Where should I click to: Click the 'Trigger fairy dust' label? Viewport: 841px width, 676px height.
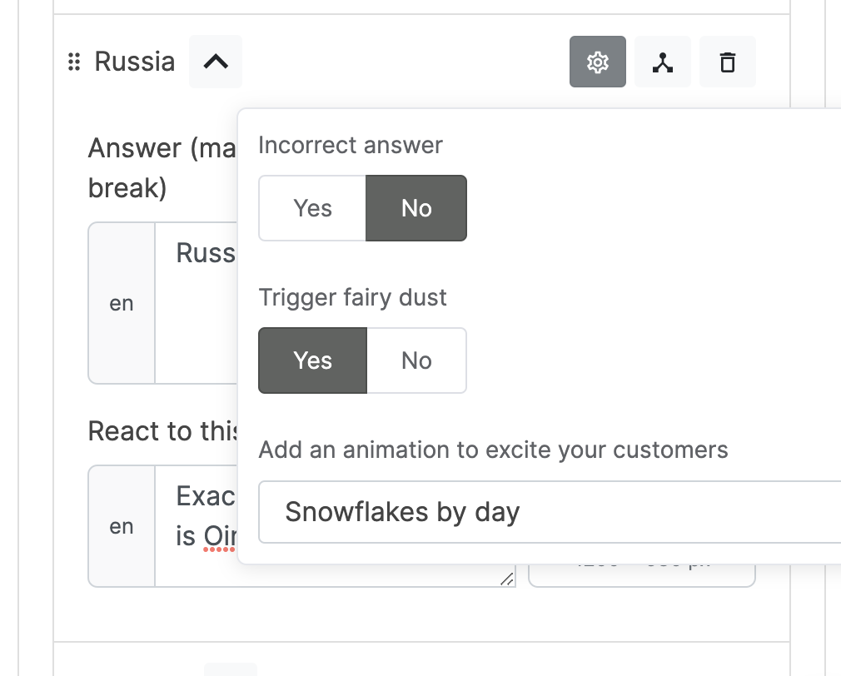point(352,297)
